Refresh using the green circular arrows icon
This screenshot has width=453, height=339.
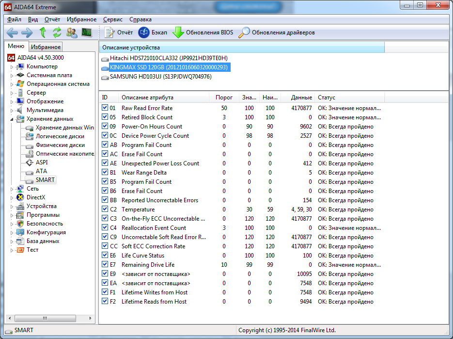pos(57,32)
